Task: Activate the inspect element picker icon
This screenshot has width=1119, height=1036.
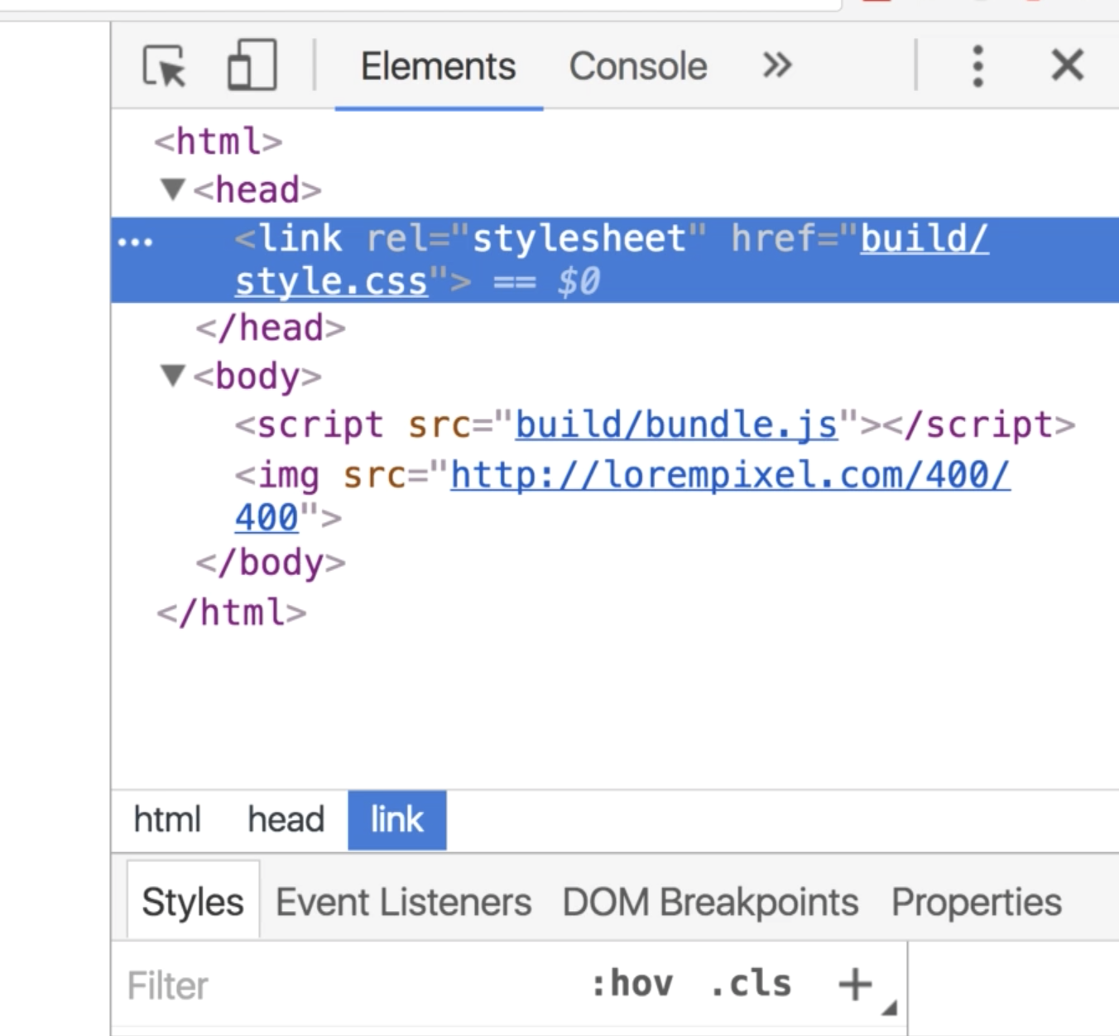Action: pyautogui.click(x=165, y=66)
